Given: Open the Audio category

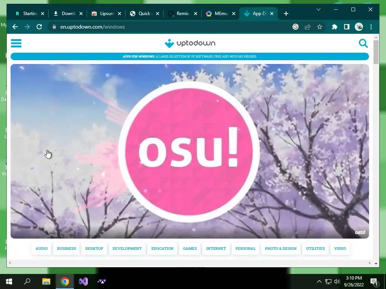Looking at the screenshot, I should pos(41,248).
